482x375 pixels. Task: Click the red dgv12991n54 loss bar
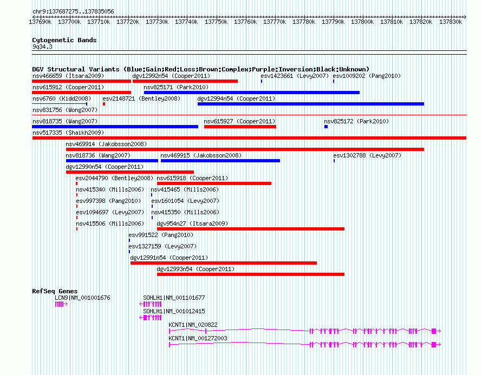pos(224,263)
